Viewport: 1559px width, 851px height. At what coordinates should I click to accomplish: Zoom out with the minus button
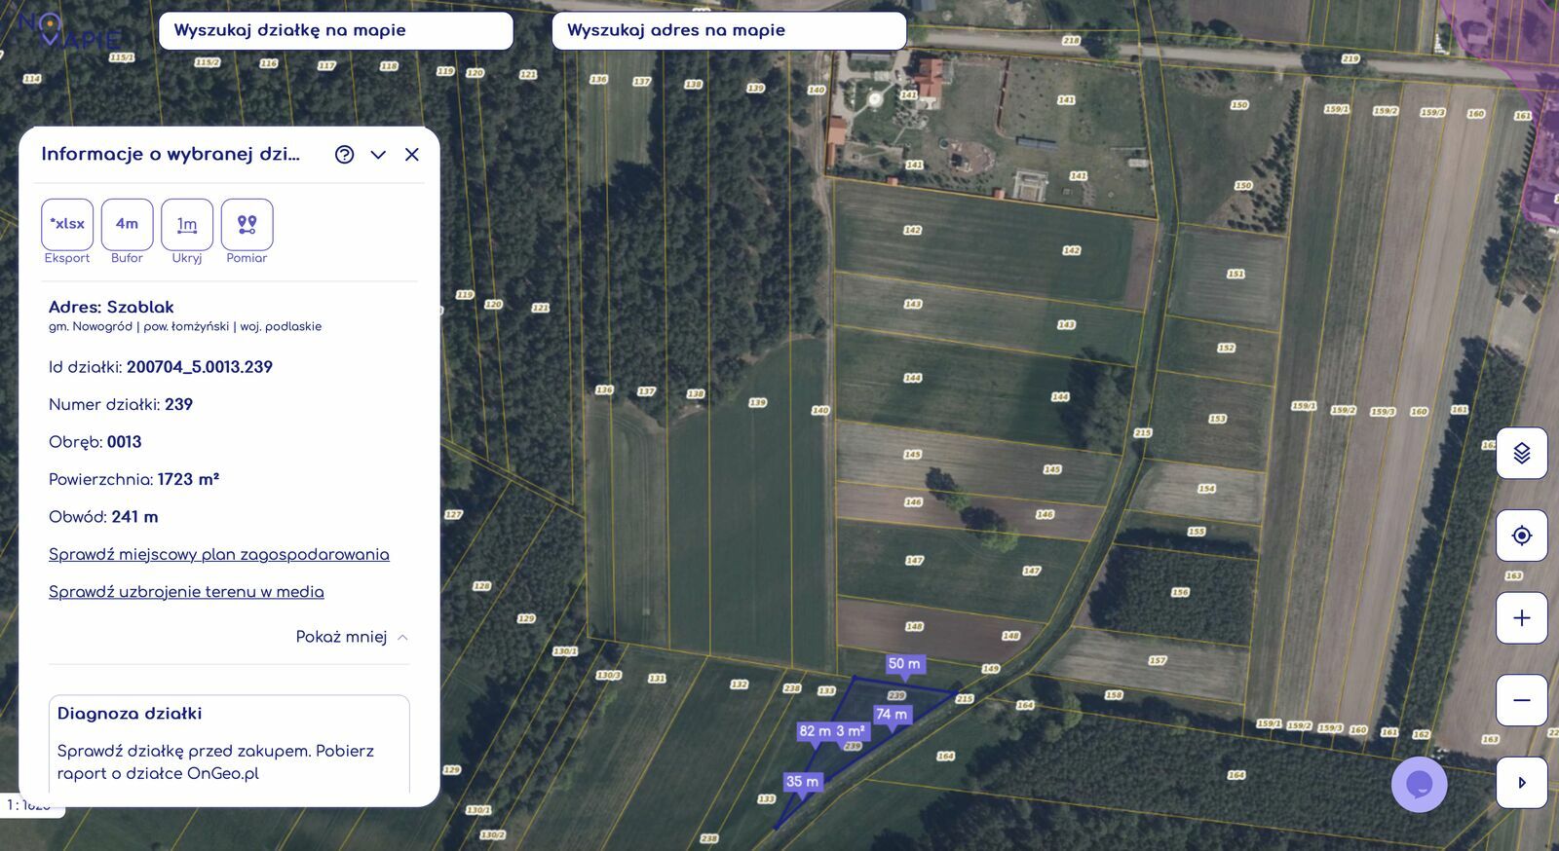click(1521, 700)
